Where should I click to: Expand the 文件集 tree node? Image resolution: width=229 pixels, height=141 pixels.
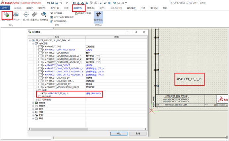pos(33,103)
